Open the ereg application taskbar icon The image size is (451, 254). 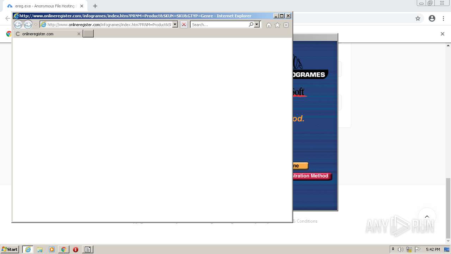click(x=88, y=249)
